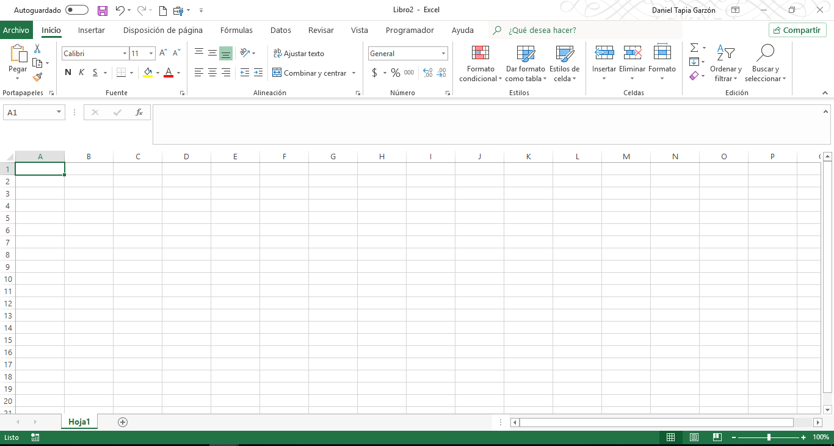This screenshot has height=446, width=834.
Task: Decrease cell indent
Action: tap(244, 73)
